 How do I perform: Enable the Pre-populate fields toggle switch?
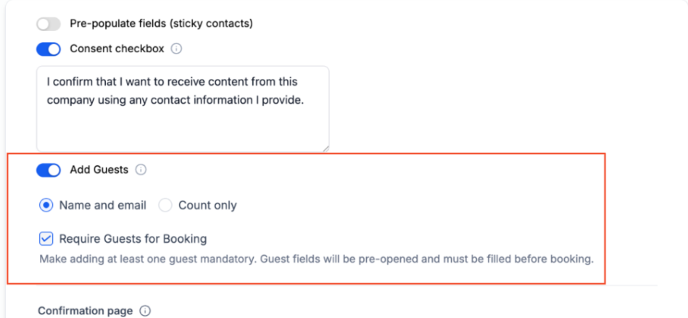click(x=49, y=24)
